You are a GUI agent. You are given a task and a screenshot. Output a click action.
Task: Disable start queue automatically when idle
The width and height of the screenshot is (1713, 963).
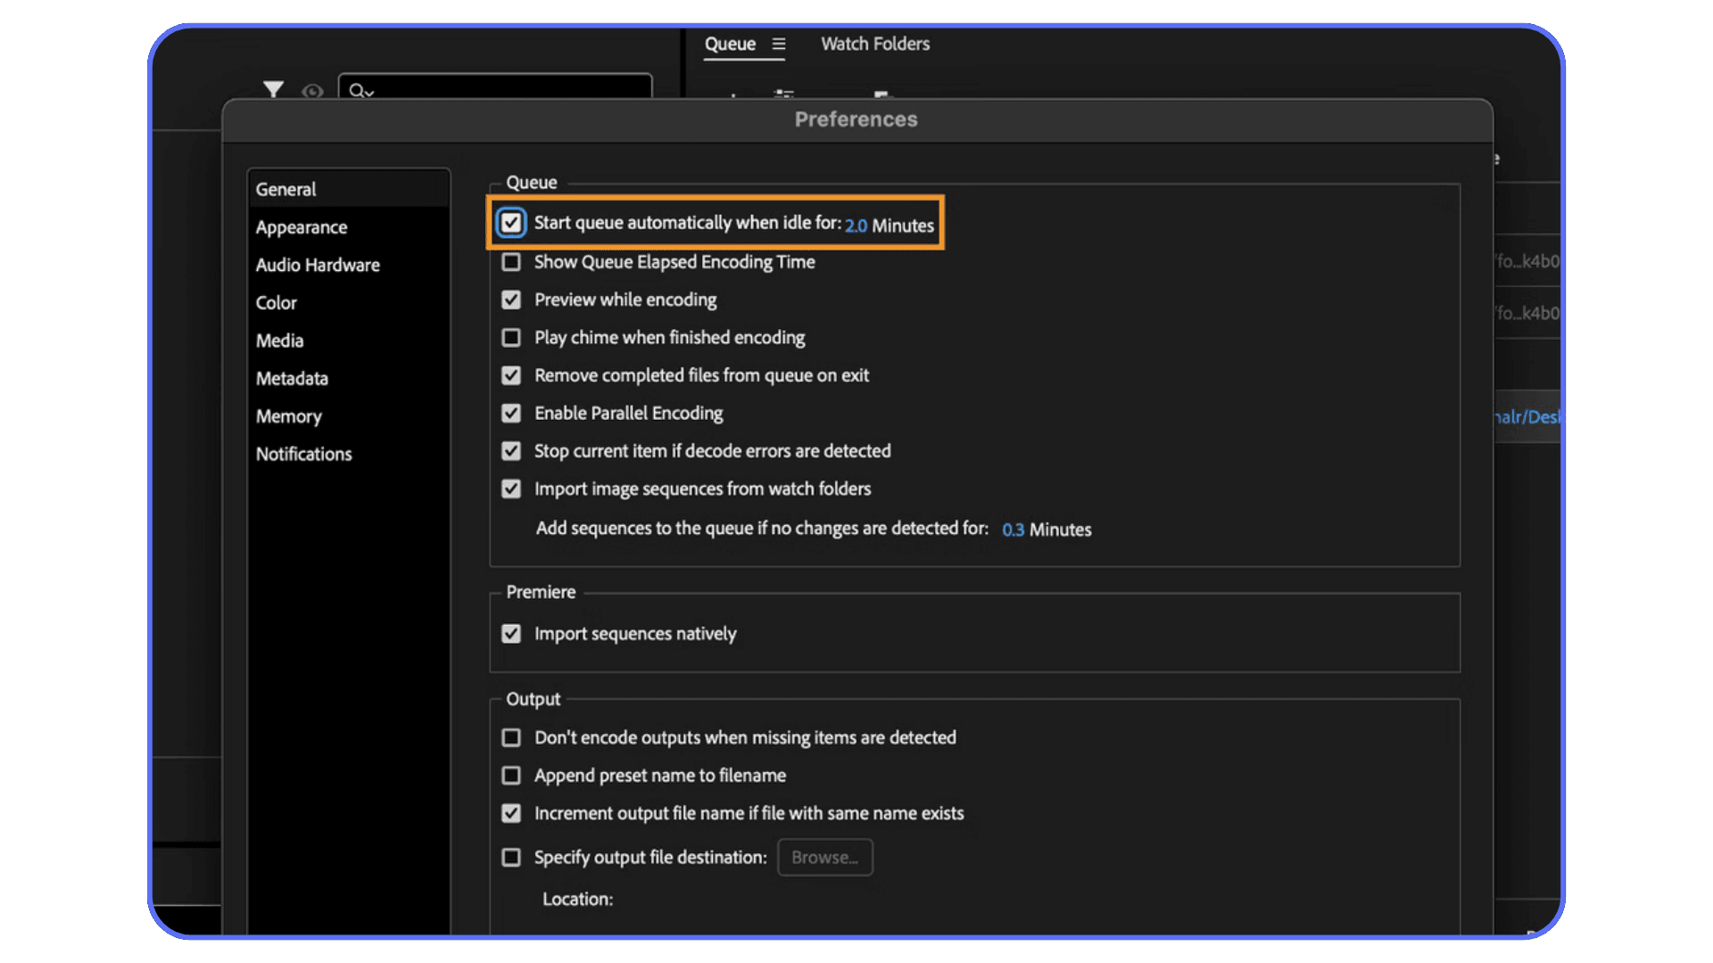coord(511,223)
